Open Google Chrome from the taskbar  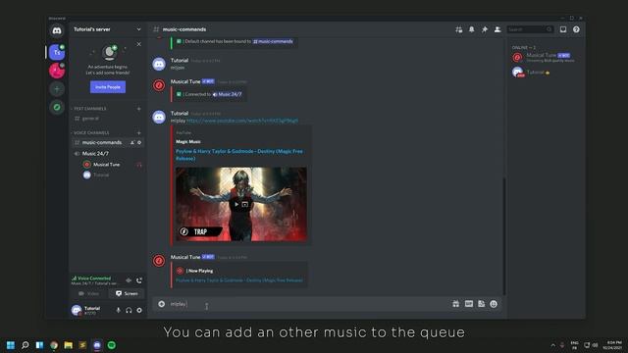click(54, 345)
